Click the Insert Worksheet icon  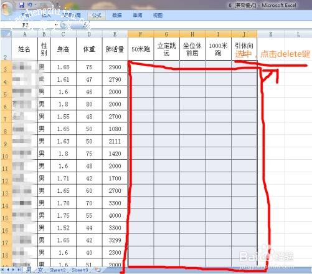(x=97, y=270)
